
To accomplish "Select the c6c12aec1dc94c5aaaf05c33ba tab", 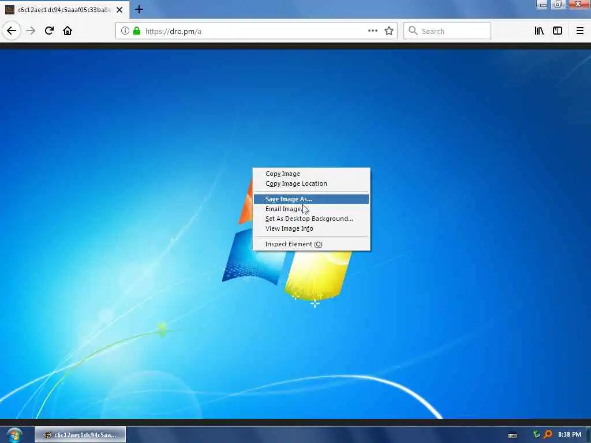I will tap(65, 10).
